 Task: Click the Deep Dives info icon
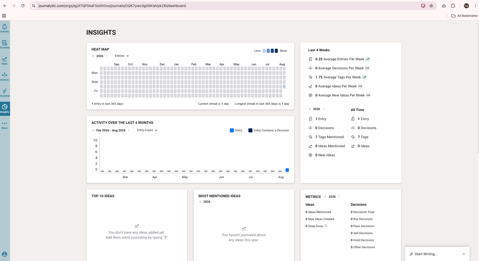coord(326,226)
